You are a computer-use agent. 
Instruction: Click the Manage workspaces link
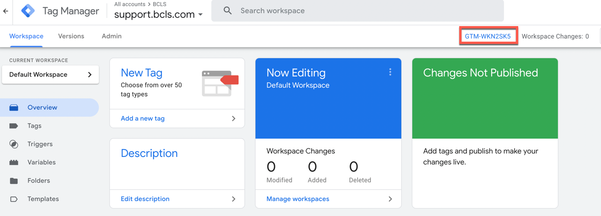298,199
